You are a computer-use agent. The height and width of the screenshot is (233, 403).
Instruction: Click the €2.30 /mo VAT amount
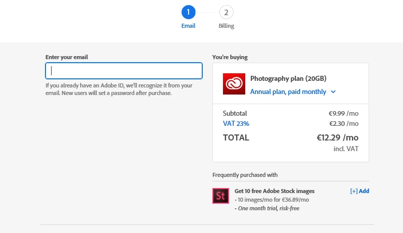(x=344, y=123)
